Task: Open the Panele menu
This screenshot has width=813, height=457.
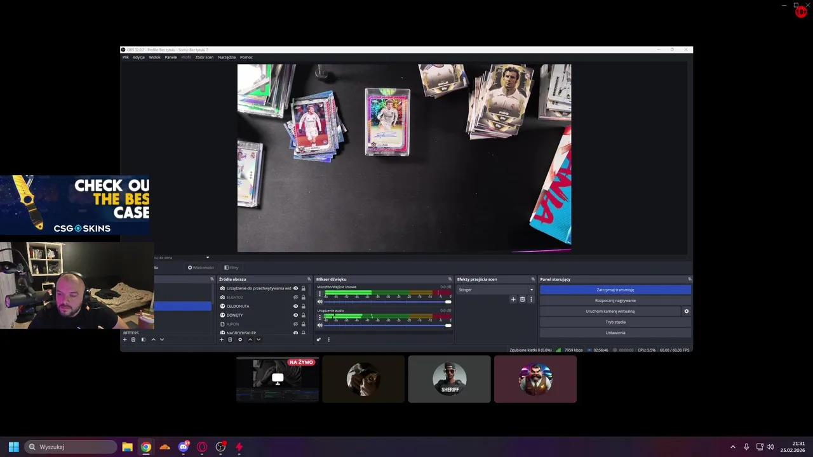Action: coord(171,57)
